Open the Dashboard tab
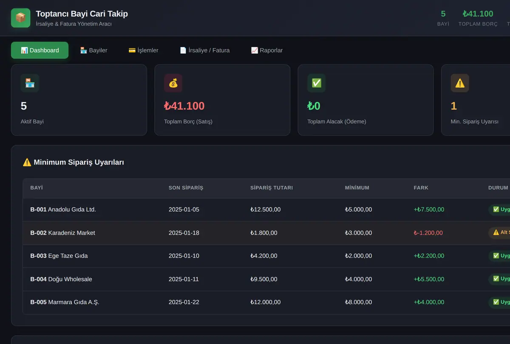The image size is (510, 344). (40, 50)
